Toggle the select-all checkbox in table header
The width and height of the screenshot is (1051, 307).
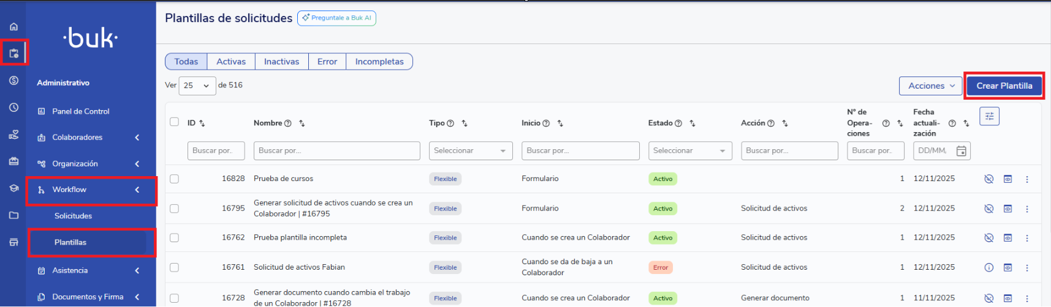click(x=175, y=122)
